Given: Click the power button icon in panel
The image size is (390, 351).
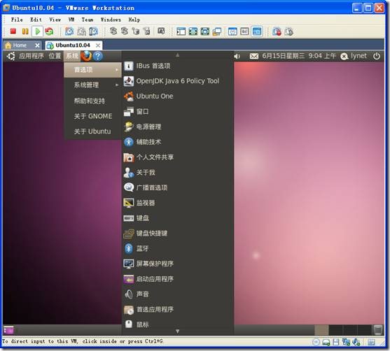Looking at the screenshot, I should (377, 56).
